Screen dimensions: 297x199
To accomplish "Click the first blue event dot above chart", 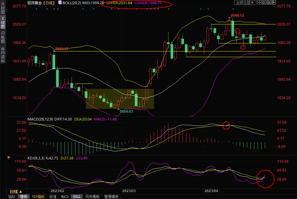I will (36, 9).
